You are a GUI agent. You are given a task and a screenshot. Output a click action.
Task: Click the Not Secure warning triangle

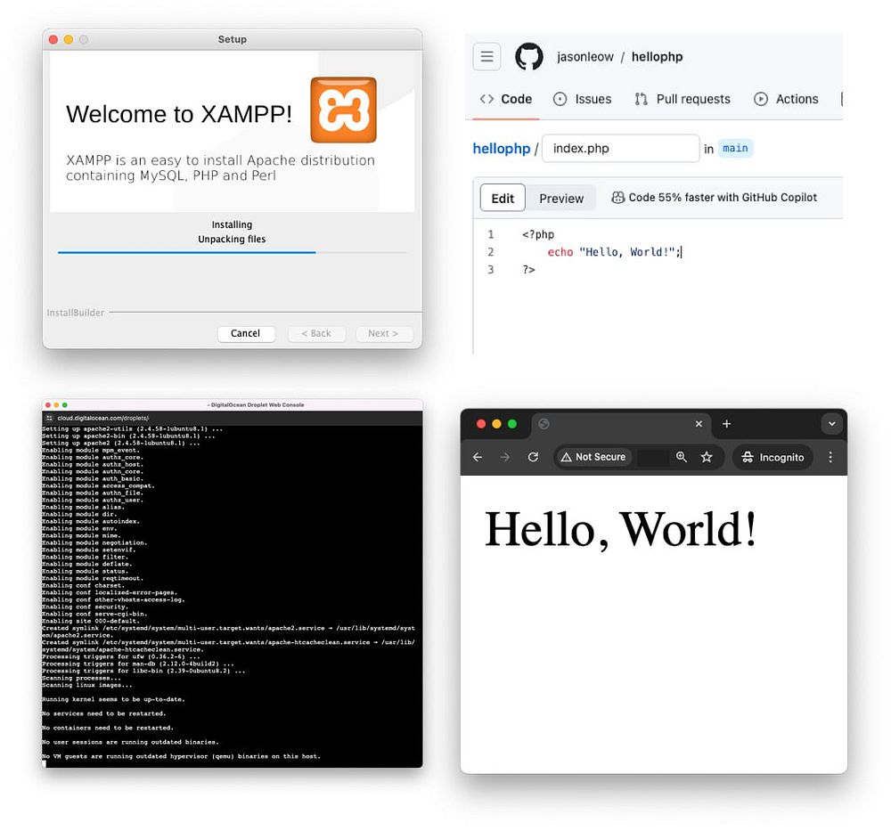pos(566,457)
